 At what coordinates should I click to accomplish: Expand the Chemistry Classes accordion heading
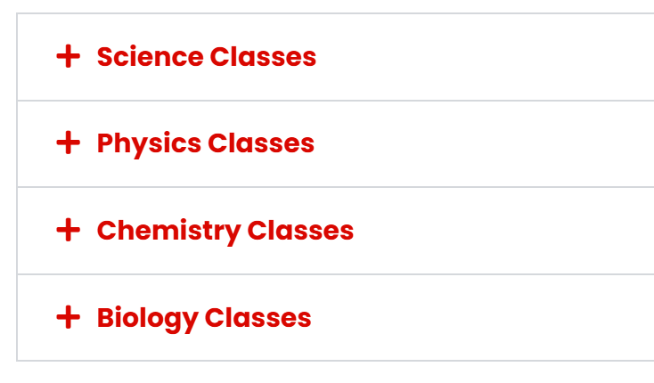pyautogui.click(x=225, y=231)
